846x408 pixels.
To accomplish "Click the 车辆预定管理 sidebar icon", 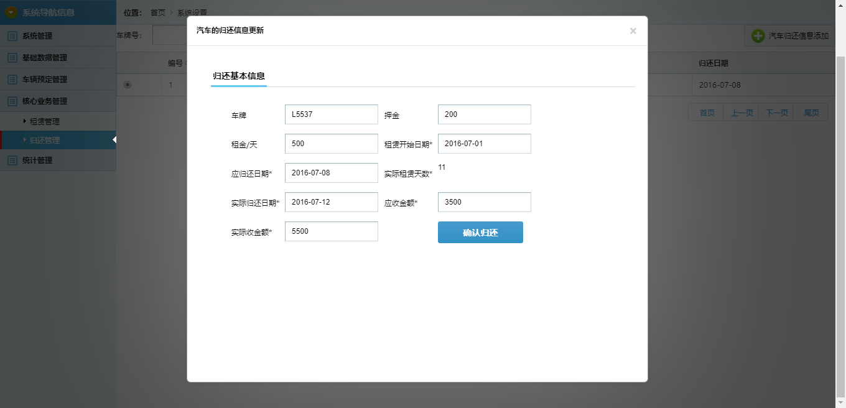I will coord(11,79).
